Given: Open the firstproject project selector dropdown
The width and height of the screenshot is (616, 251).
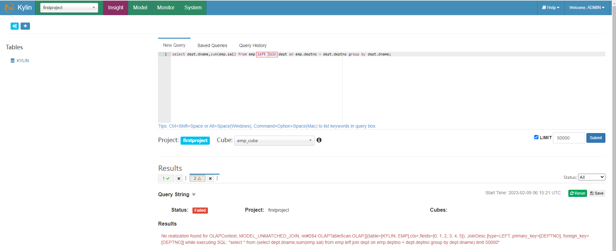Looking at the screenshot, I should 69,7.
